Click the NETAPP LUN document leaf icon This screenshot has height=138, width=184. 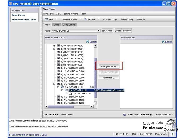pyautogui.click(x=70, y=93)
